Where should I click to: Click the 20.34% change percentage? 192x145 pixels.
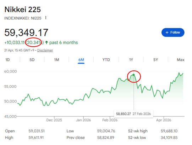point(34,42)
